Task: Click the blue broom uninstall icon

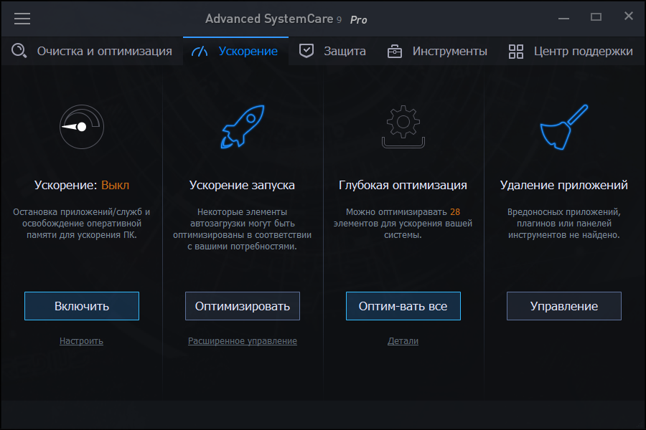Action: (564, 127)
